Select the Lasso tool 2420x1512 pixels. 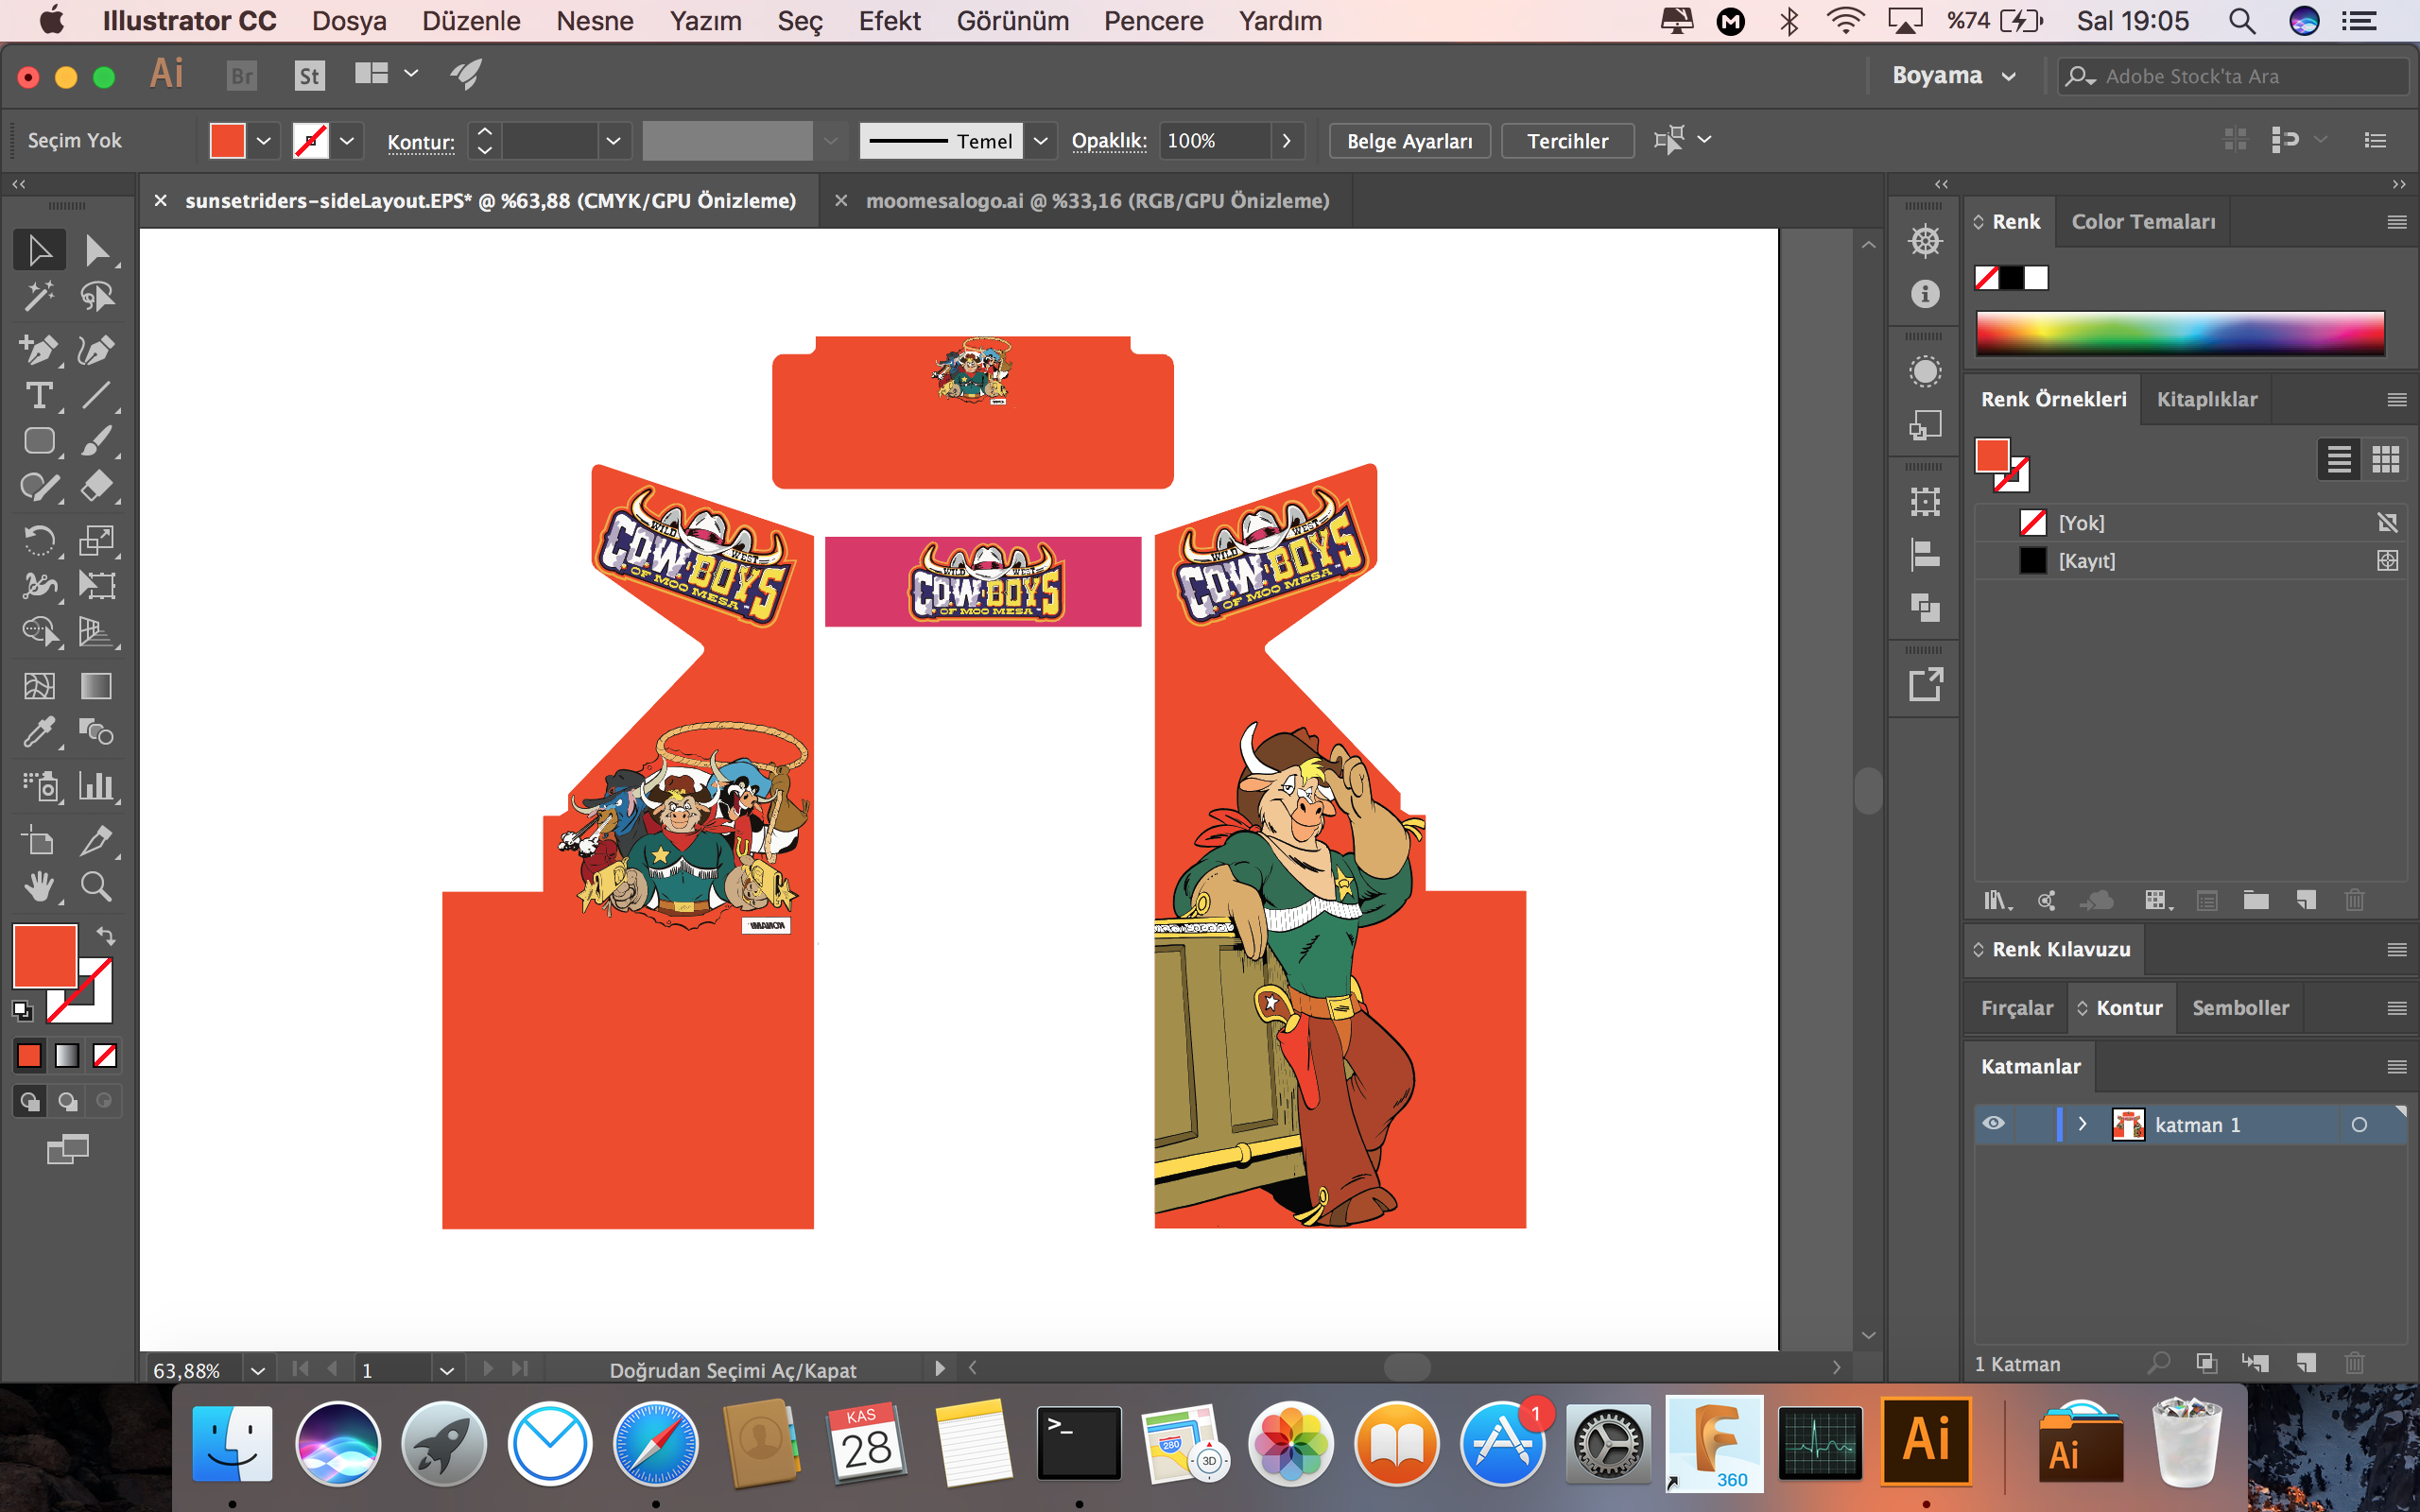[97, 296]
